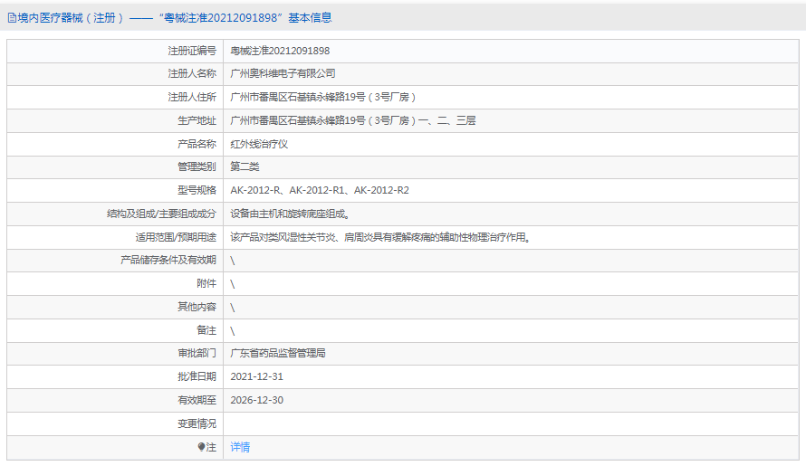Click the intended use text about 类风湿性关节炎

tap(381, 237)
